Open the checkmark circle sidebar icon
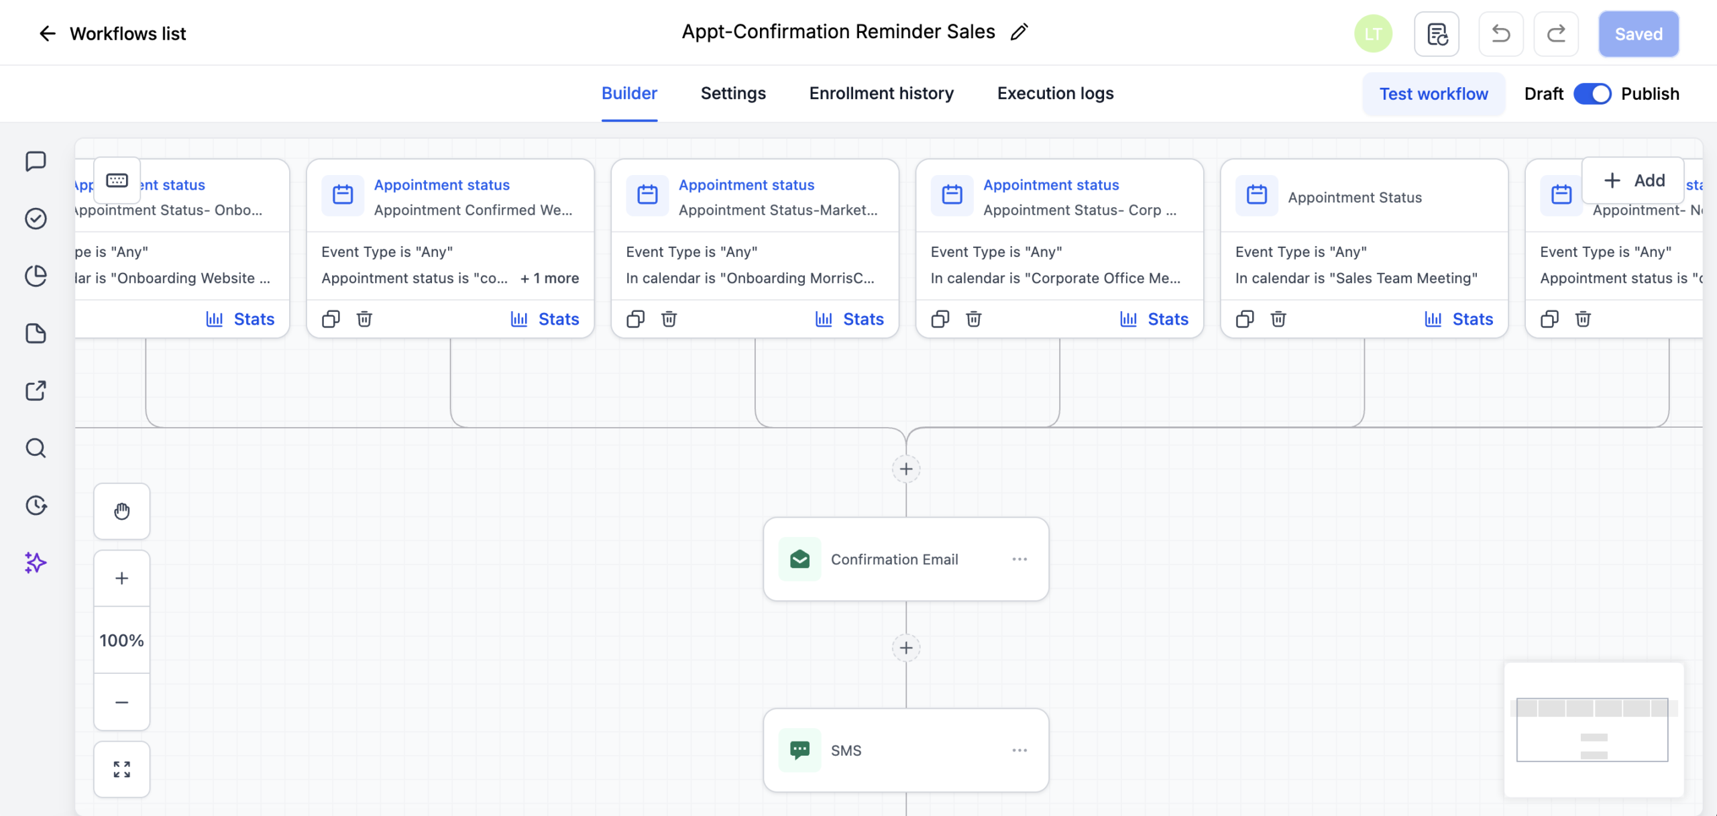Screen dimensions: 1717x816 [36, 219]
